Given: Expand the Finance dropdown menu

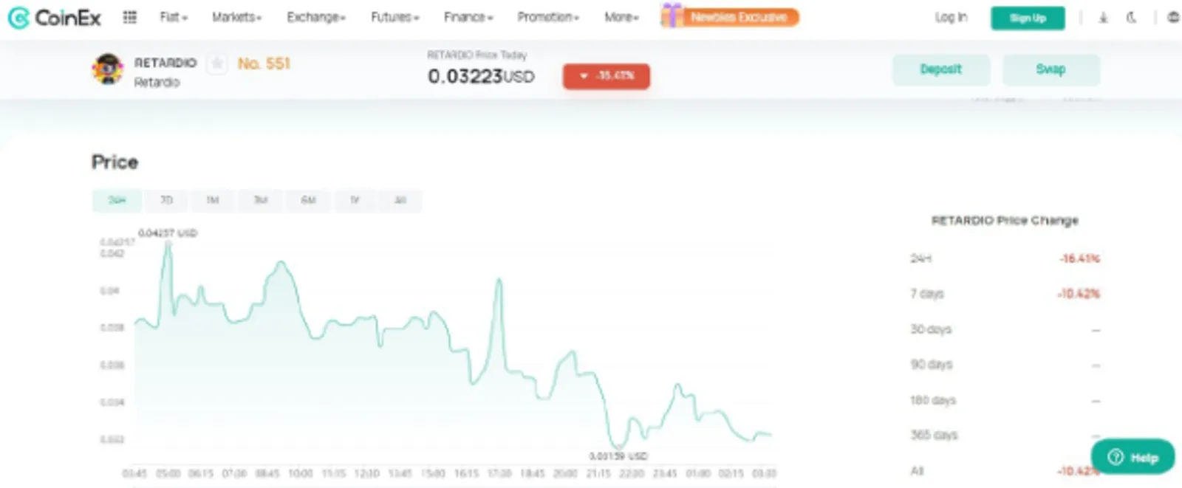Looking at the screenshot, I should tap(468, 17).
